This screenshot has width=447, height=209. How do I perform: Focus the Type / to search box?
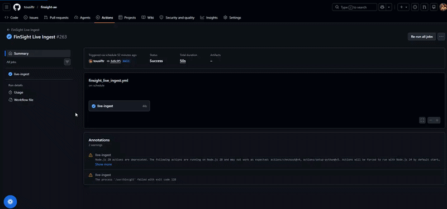click(x=354, y=7)
